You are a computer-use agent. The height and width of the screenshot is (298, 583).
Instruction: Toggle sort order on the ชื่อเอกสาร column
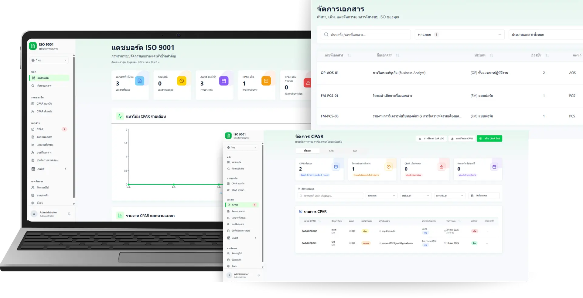coord(397,55)
